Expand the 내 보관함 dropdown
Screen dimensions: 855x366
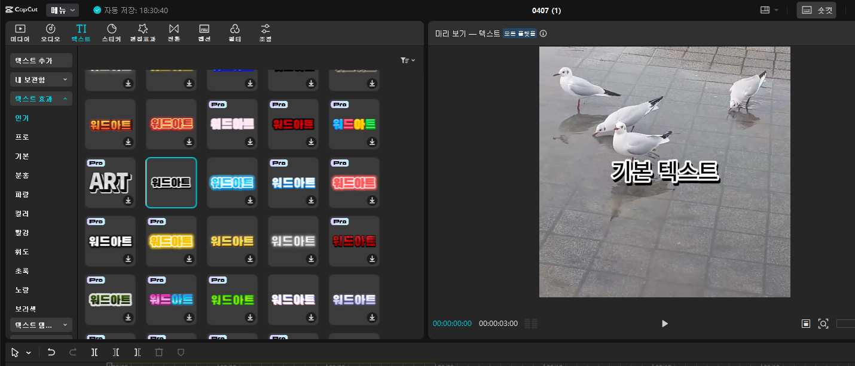(41, 79)
